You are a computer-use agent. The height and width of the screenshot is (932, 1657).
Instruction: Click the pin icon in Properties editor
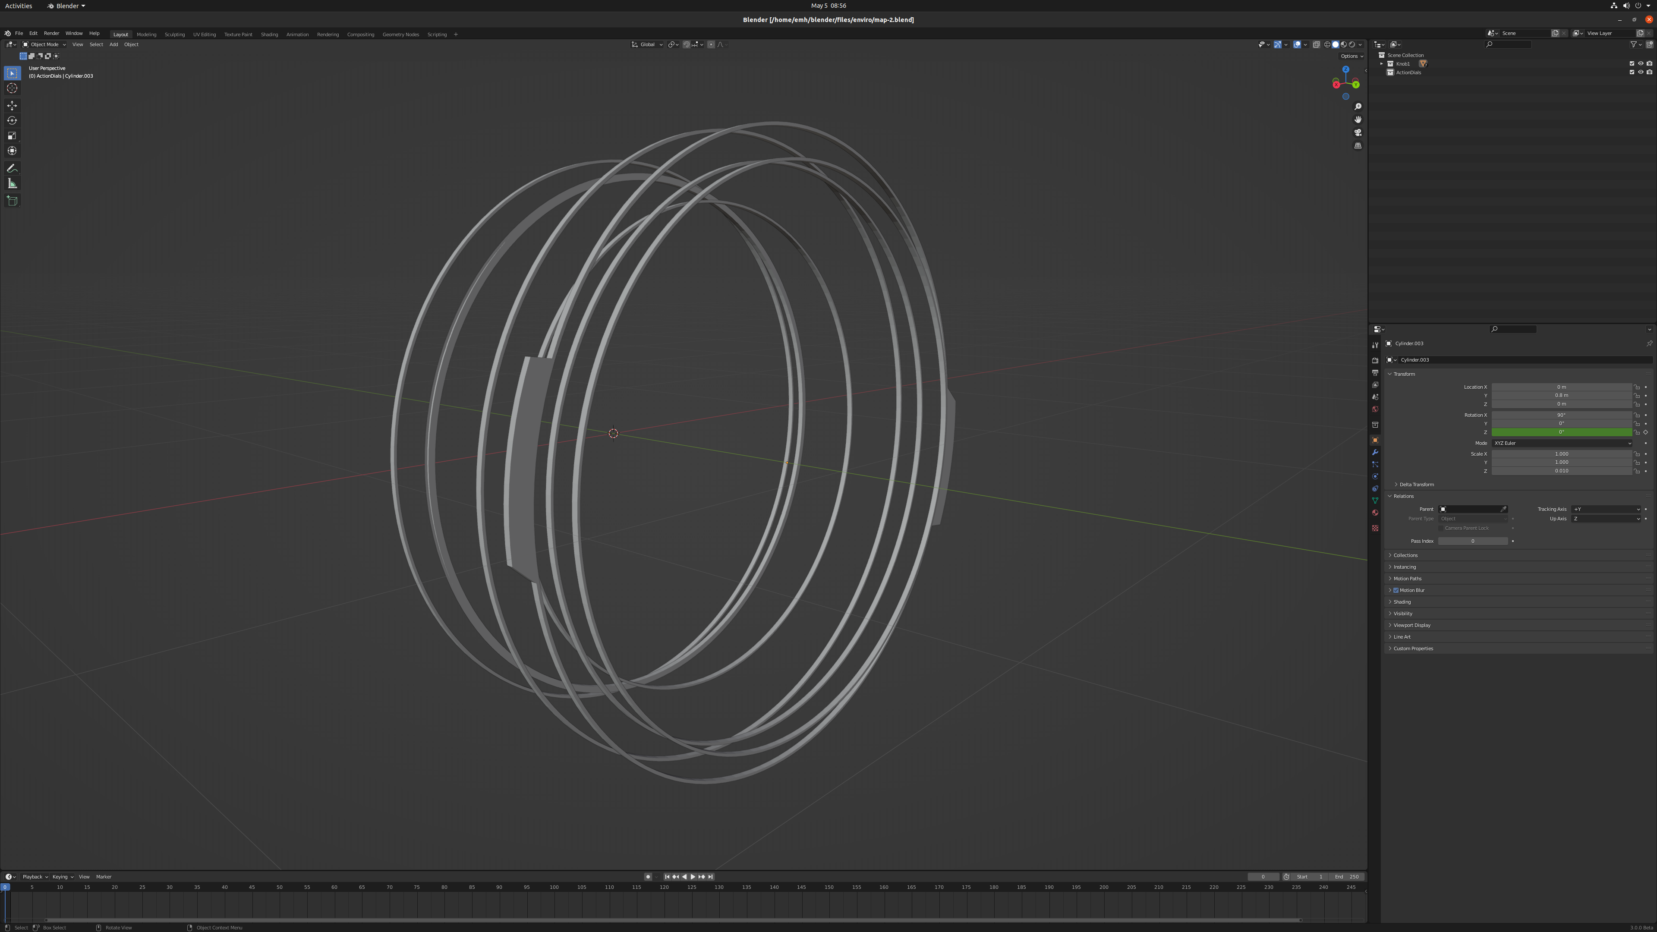[x=1649, y=343]
